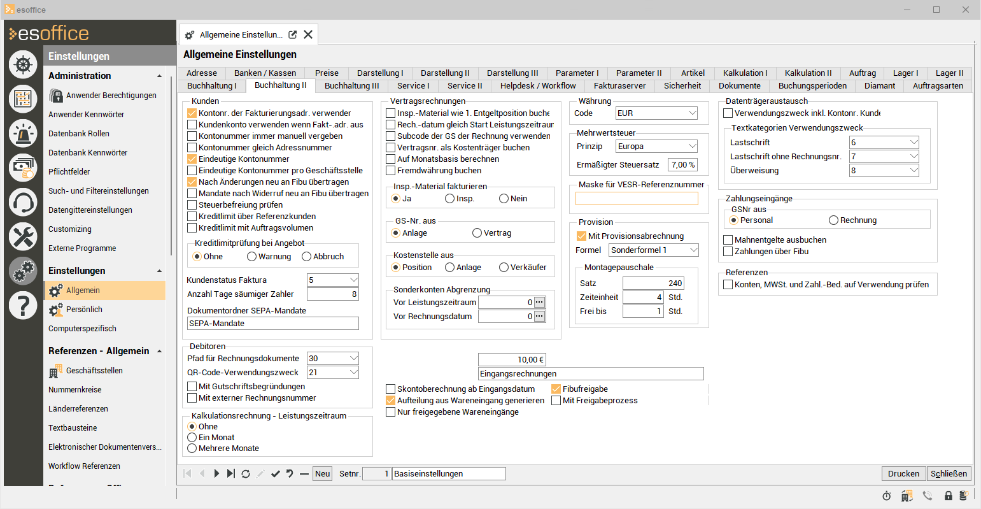Open the Auftragsarten tab
This screenshot has width=981, height=509.
938,85
